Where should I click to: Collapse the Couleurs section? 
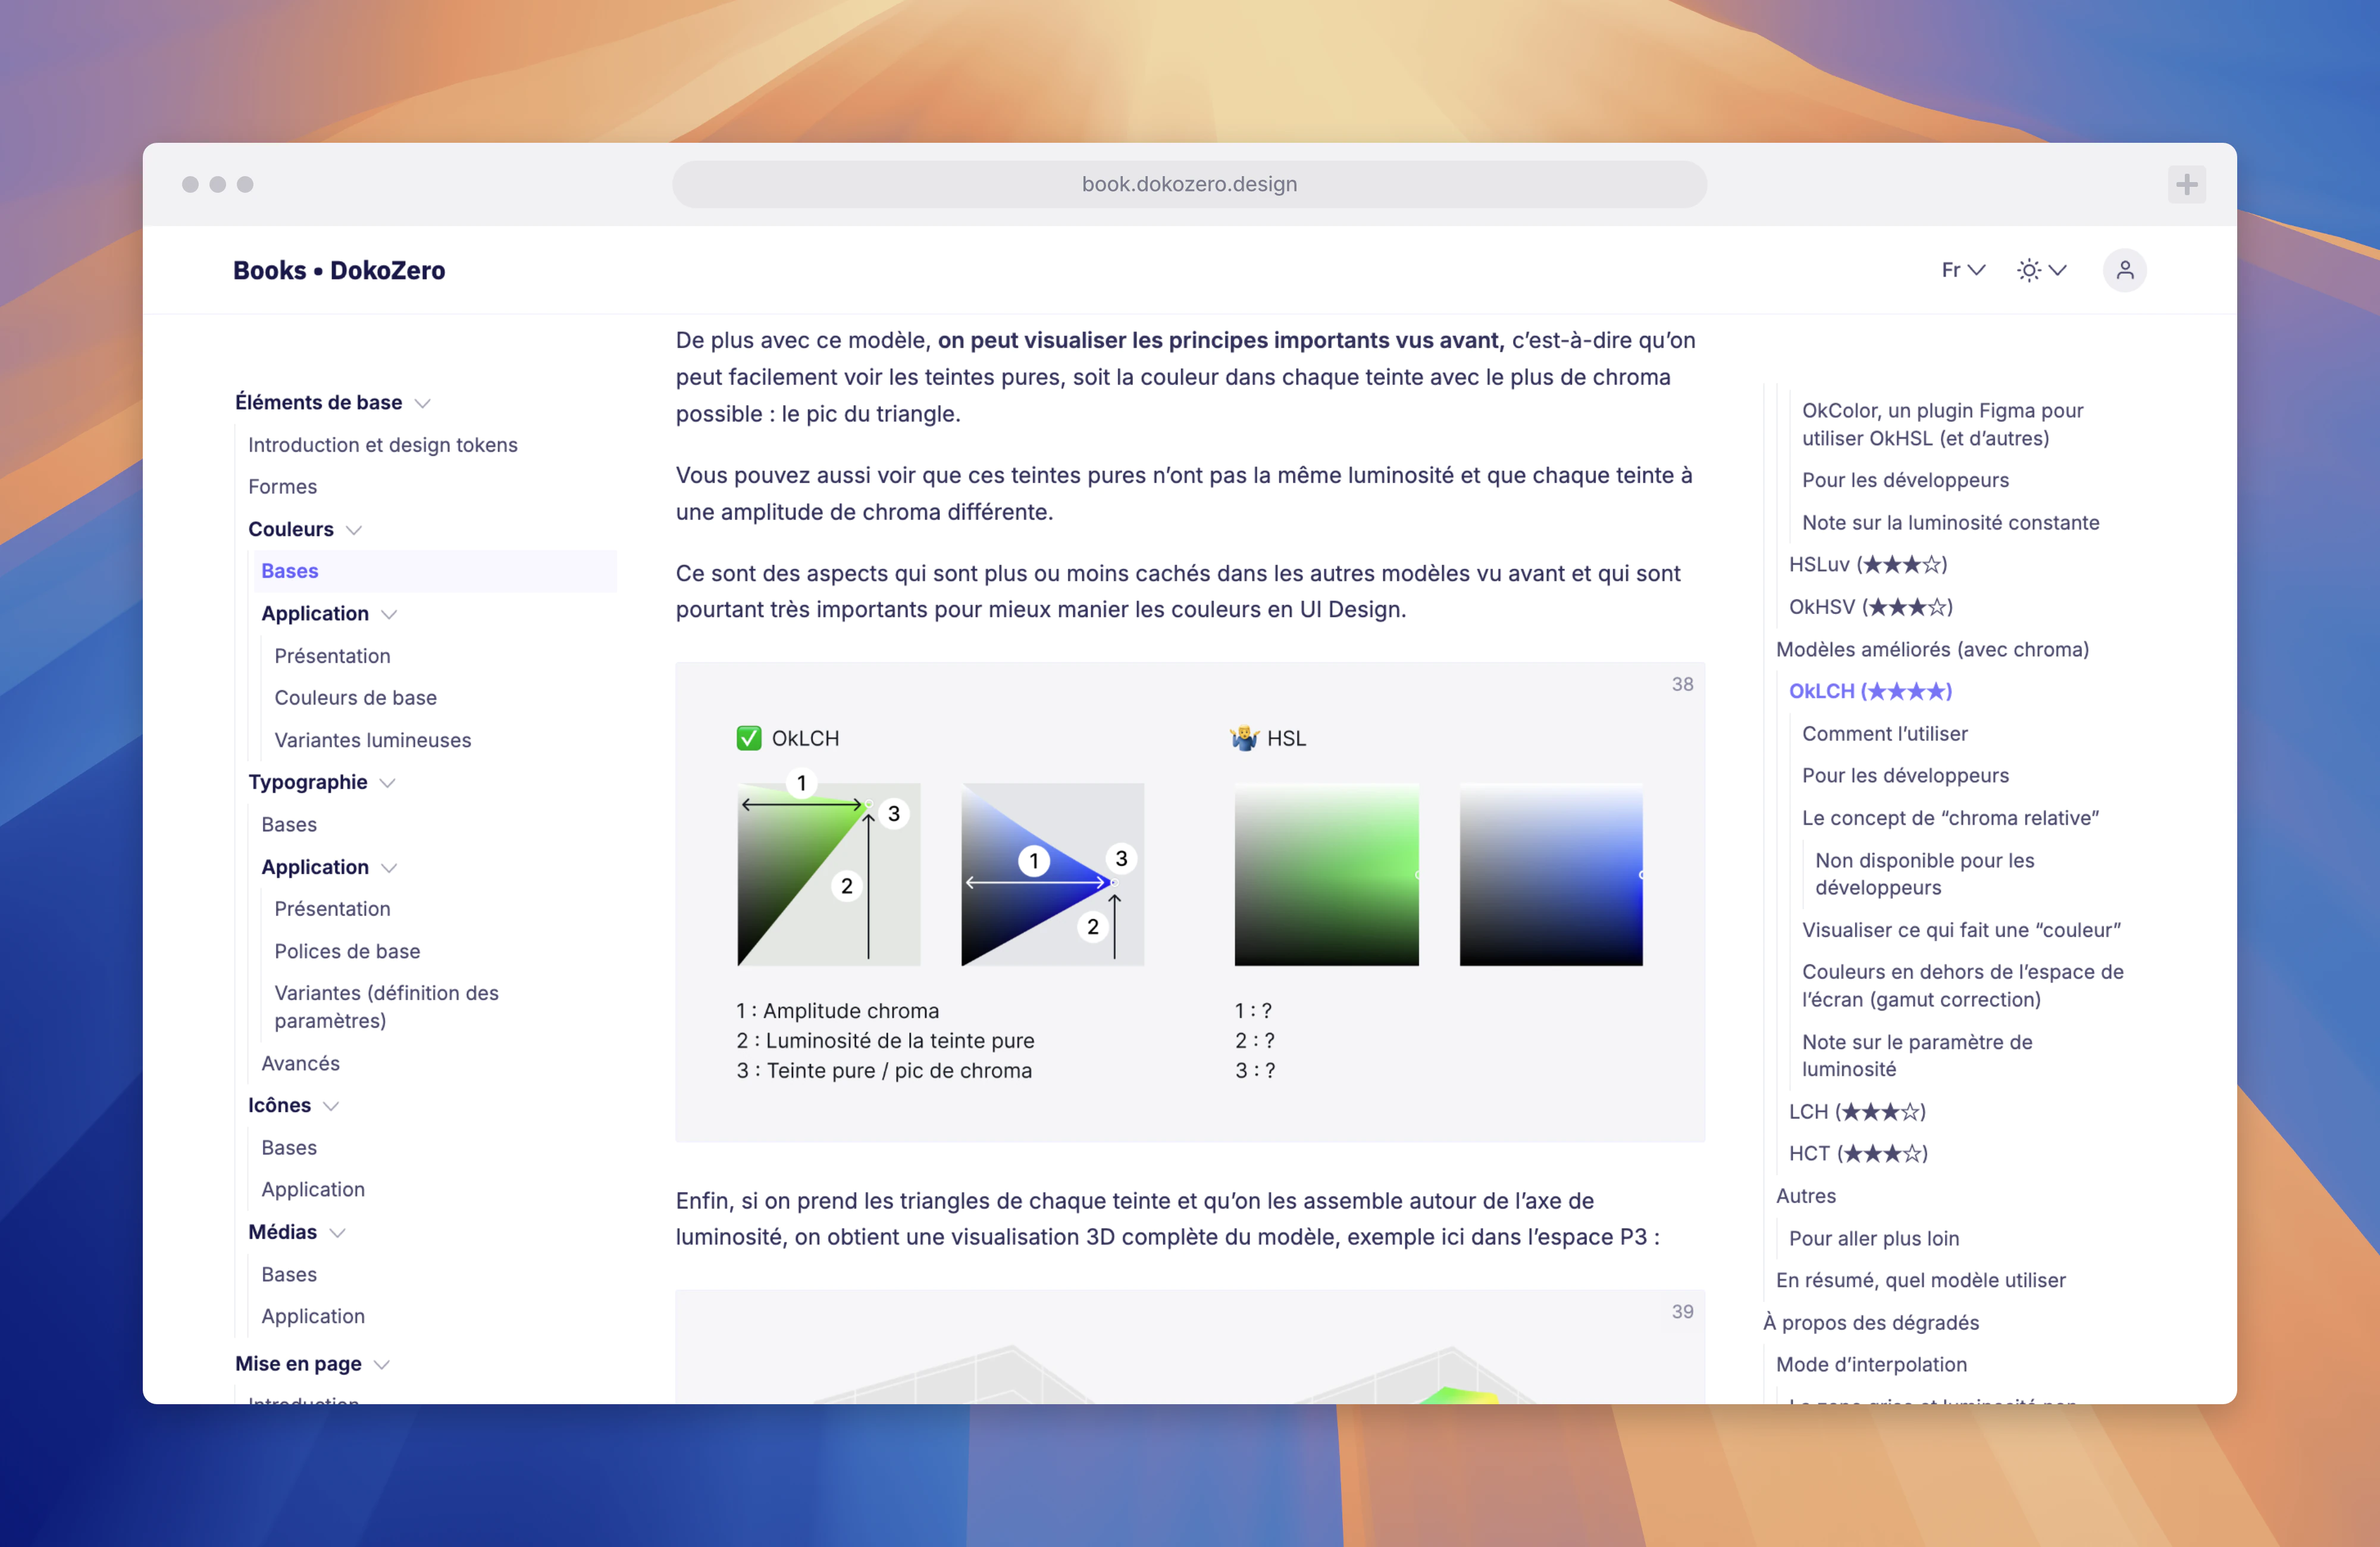pyautogui.click(x=354, y=530)
